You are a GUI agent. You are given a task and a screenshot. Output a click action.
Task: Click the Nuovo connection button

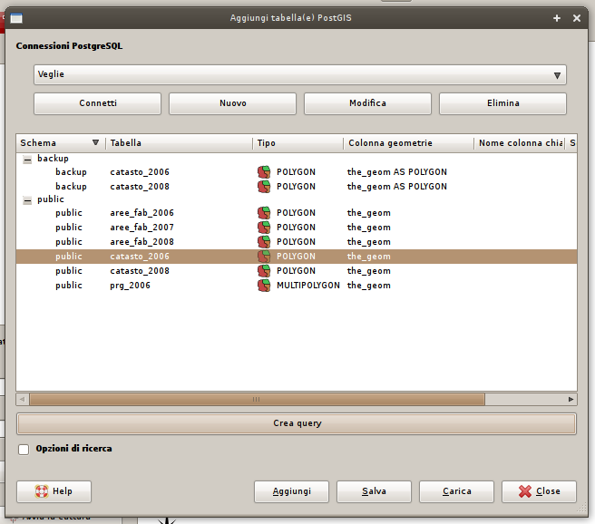pos(232,103)
